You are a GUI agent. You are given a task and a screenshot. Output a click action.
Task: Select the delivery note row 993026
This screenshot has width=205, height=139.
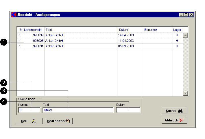coord(38,41)
